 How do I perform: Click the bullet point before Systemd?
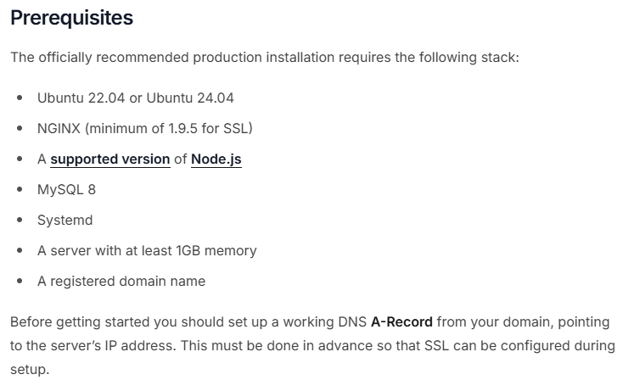pos(20,220)
